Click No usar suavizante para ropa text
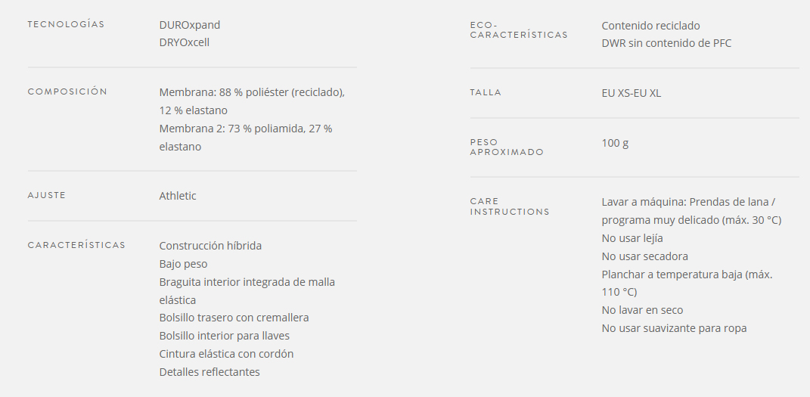The width and height of the screenshot is (810, 397). (674, 328)
